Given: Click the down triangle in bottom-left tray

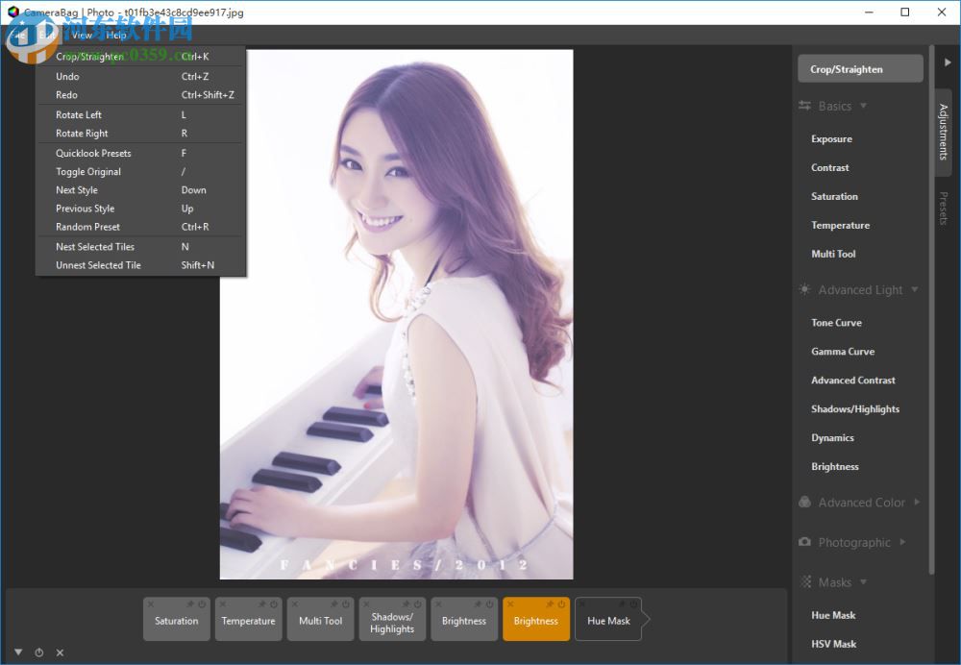Looking at the screenshot, I should pyautogui.click(x=18, y=653).
